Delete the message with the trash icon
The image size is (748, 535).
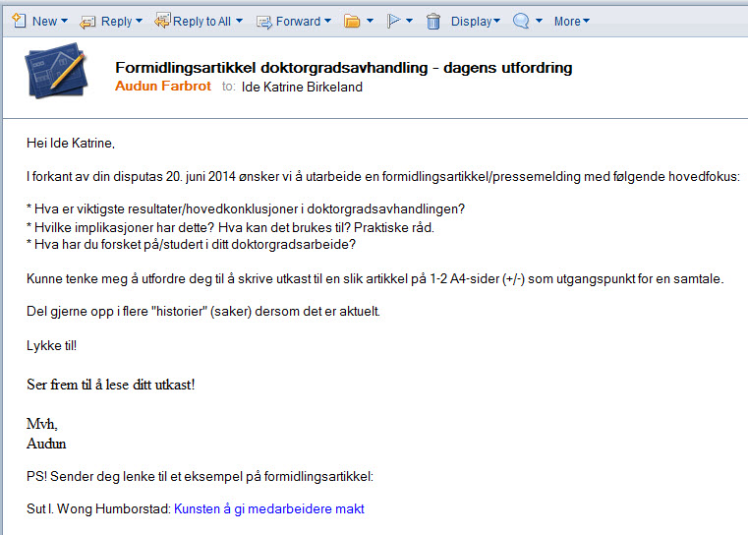(x=433, y=21)
